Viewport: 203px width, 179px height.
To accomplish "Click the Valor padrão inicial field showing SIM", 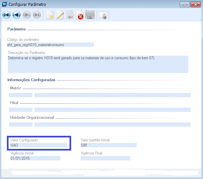I will (x=109, y=145).
